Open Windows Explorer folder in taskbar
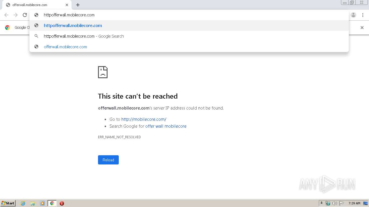Screen dimensions: 369x207 (x=33, y=203)
